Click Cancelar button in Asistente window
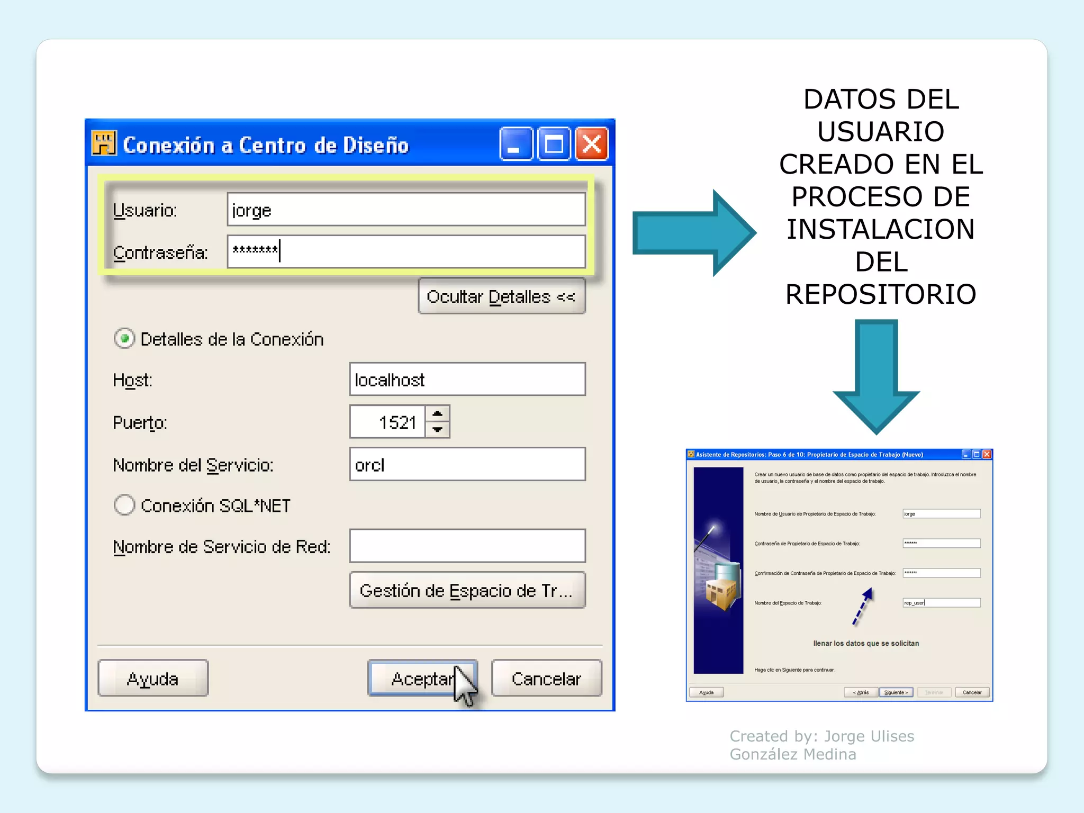The height and width of the screenshot is (813, 1084). [972, 692]
